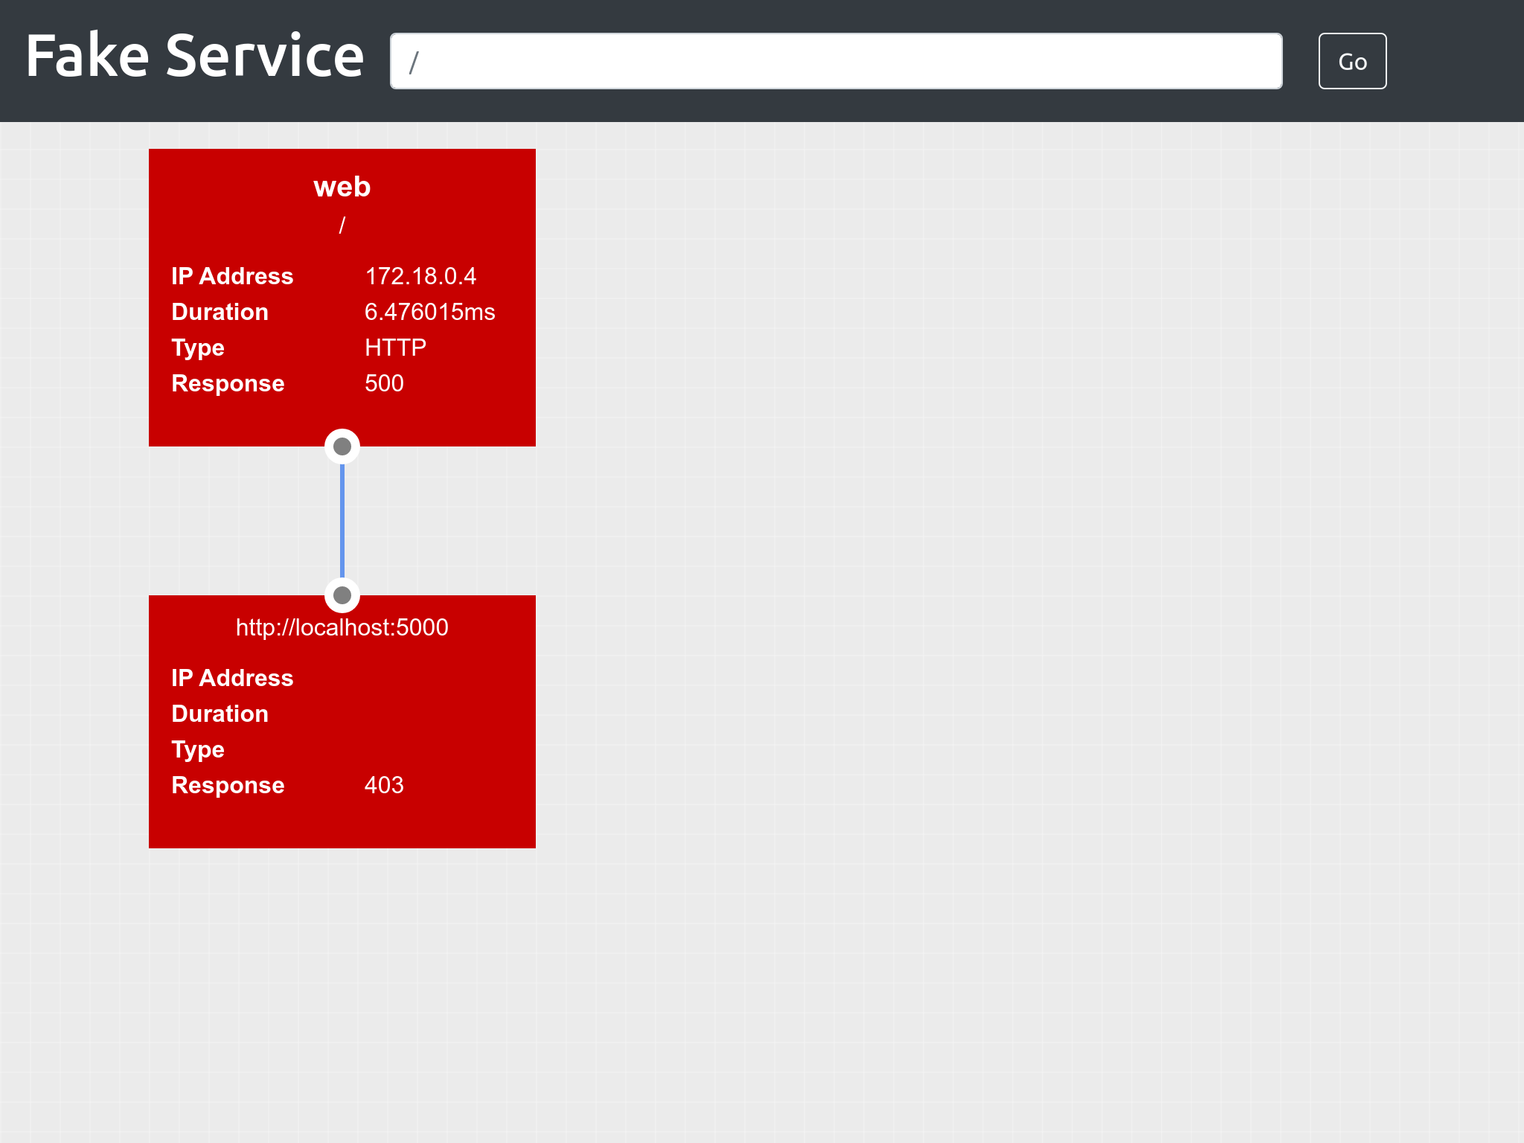Click the HTTP type value
This screenshot has height=1143, width=1524.
(x=395, y=348)
